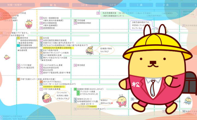Click the text 産婦健康診査
The image size is (197, 120).
point(49,28)
